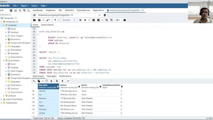213x120 pixels.
Task: Open the Graph Visualiser icon
Action: 68,81
